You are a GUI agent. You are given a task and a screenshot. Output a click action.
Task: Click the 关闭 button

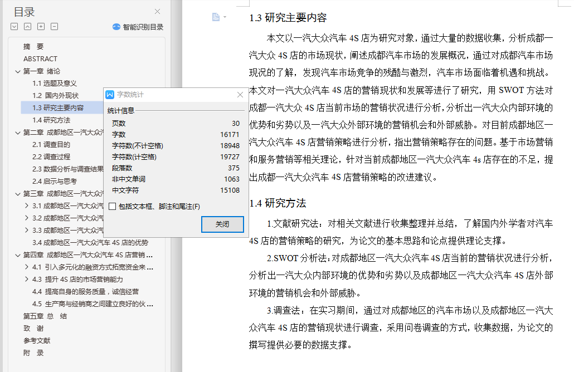[222, 224]
